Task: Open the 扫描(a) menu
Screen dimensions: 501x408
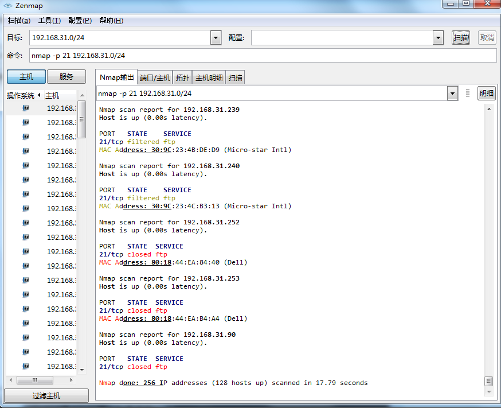Action: pyautogui.click(x=19, y=21)
